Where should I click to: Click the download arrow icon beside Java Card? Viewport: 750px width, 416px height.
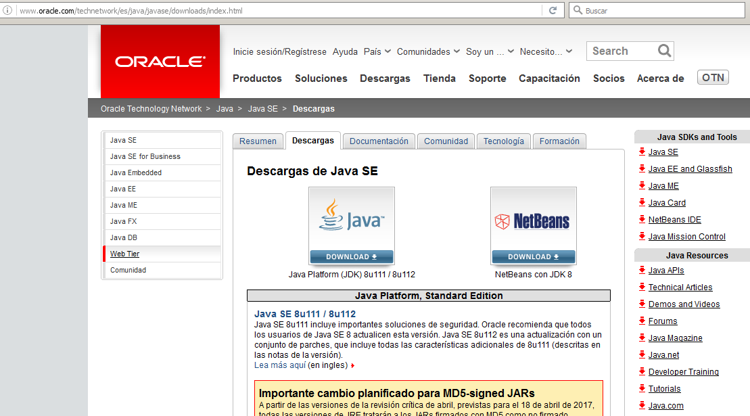[x=642, y=203]
